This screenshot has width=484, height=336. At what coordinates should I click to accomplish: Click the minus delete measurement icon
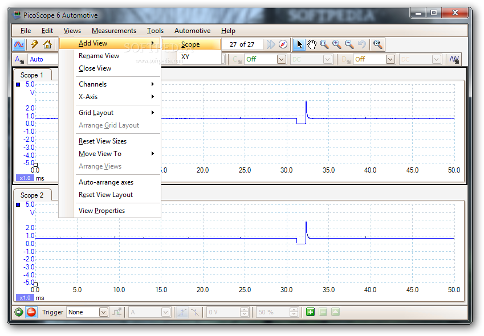click(x=323, y=312)
